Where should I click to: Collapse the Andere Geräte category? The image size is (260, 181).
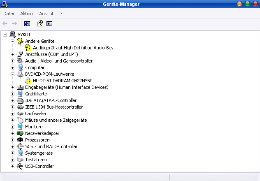[12, 41]
